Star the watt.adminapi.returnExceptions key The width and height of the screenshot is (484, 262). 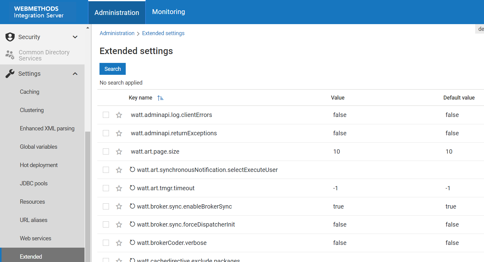[119, 133]
